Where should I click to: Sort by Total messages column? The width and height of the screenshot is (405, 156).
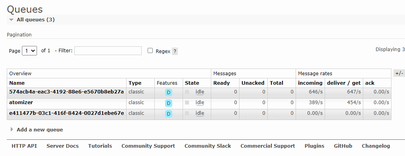point(276,83)
